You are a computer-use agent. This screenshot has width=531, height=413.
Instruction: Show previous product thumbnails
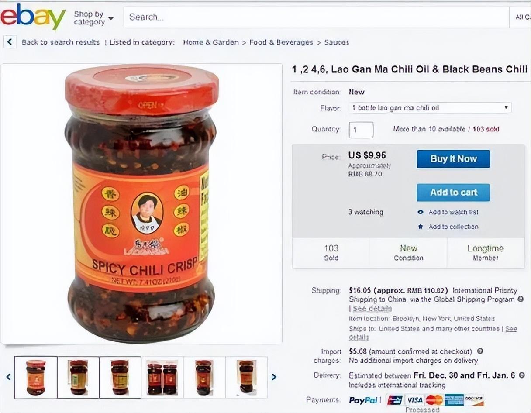coord(8,377)
